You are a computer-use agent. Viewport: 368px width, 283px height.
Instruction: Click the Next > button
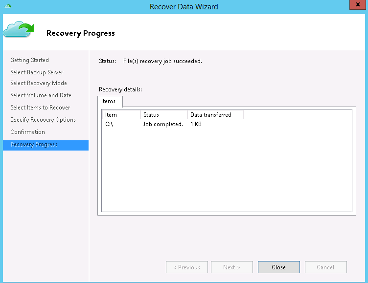231,267
